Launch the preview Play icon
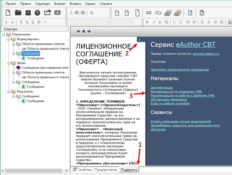This screenshot has width=232, height=175. pyautogui.click(x=57, y=12)
